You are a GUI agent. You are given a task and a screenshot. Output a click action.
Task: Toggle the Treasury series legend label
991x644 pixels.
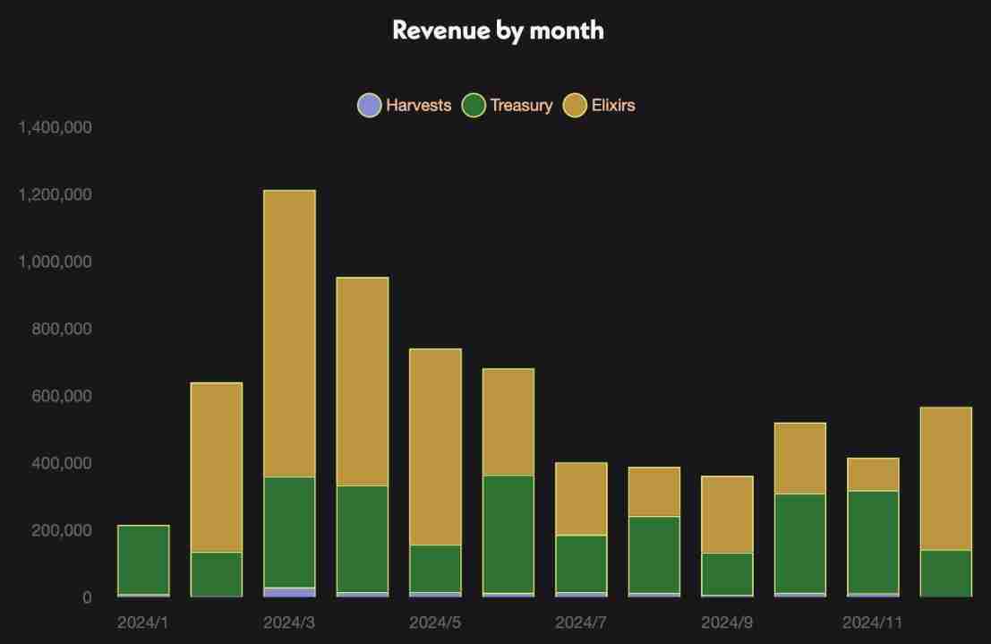tap(521, 106)
